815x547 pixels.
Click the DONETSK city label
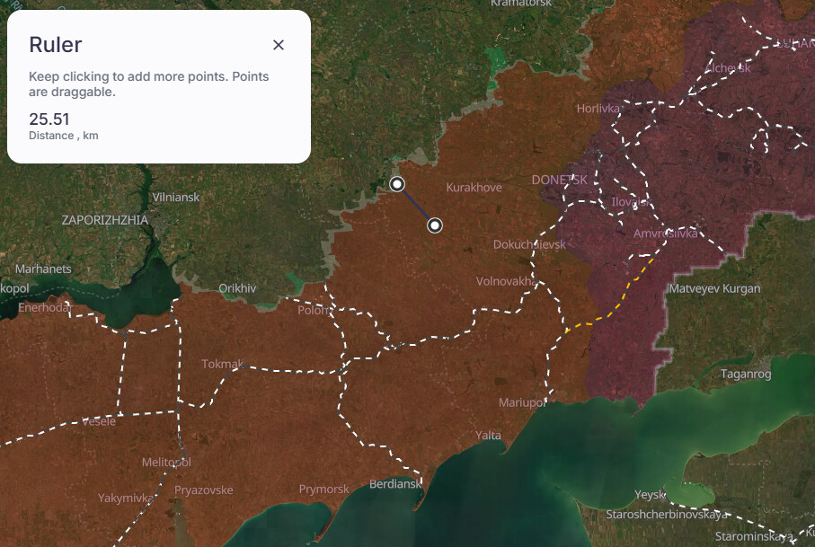pyautogui.click(x=559, y=180)
